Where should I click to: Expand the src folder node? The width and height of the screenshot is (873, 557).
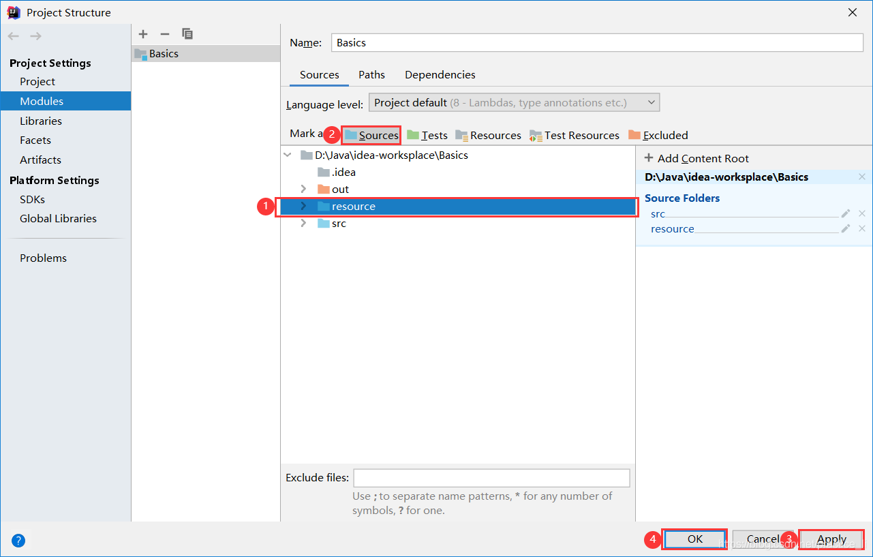[303, 223]
